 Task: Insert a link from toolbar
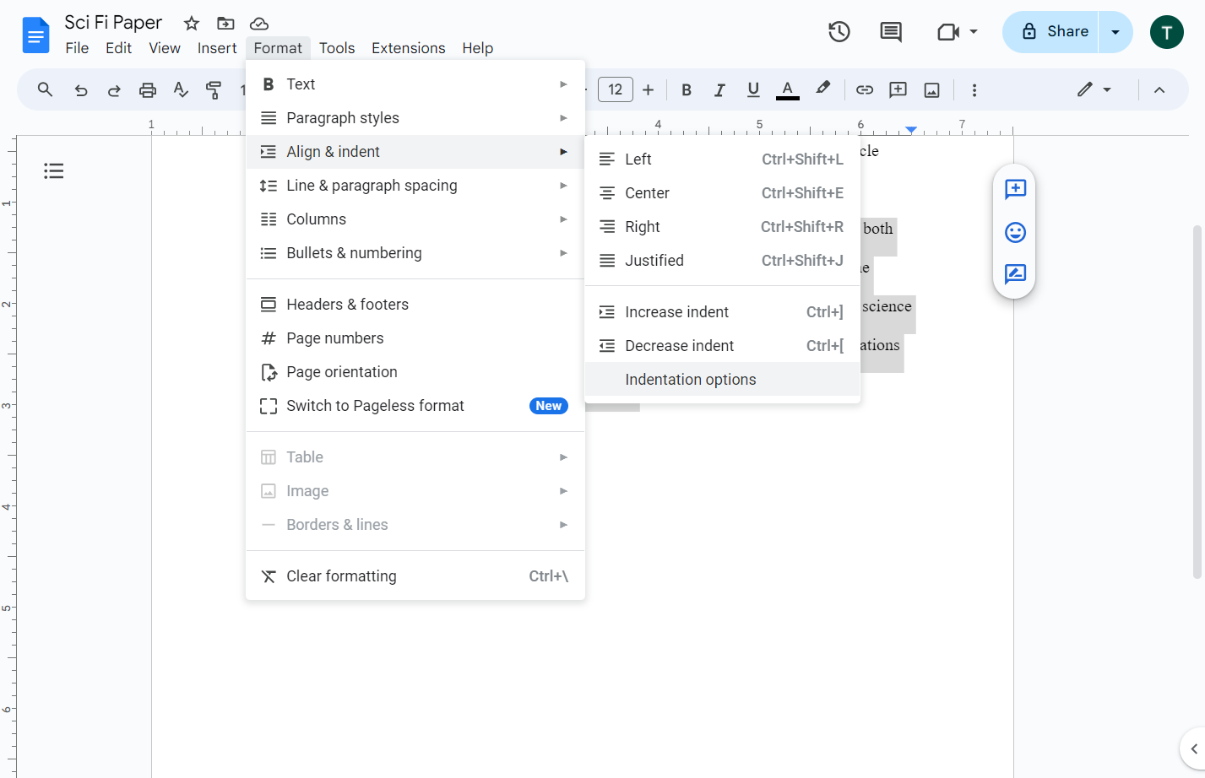pyautogui.click(x=865, y=89)
